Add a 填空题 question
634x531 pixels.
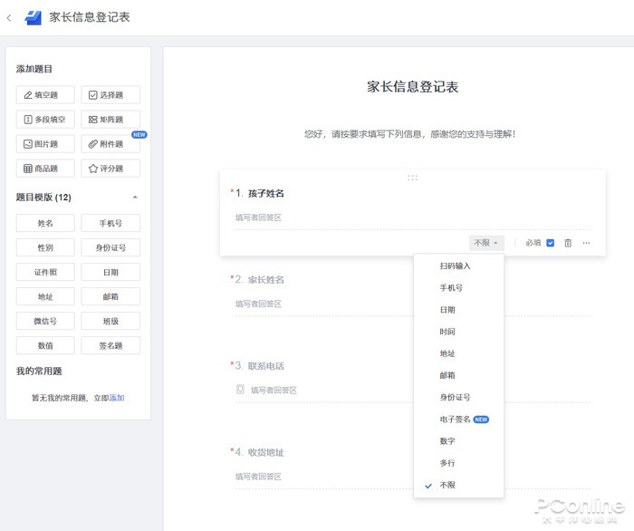[45, 95]
